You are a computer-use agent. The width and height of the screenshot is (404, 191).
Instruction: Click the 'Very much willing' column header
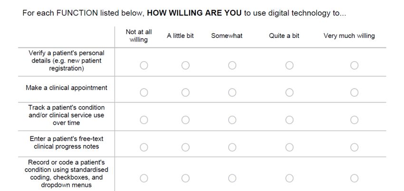(349, 36)
